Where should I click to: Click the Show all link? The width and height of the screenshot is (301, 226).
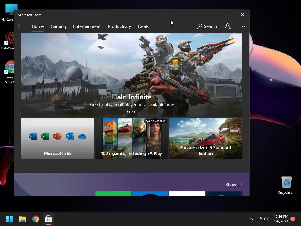point(233,185)
